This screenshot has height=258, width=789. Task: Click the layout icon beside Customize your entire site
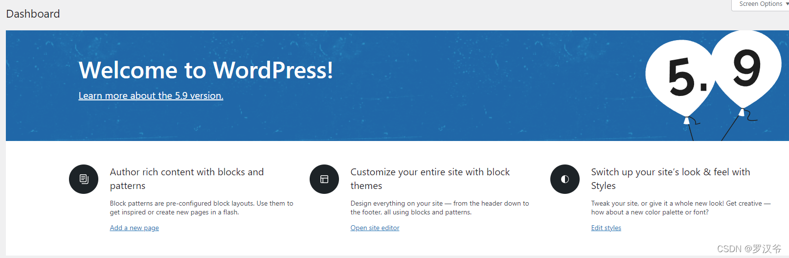coord(324,179)
